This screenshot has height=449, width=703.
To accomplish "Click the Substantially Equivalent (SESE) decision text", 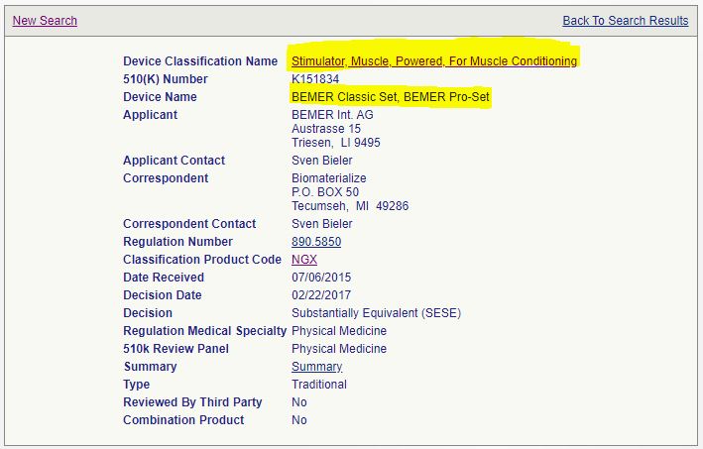I will tap(376, 313).
